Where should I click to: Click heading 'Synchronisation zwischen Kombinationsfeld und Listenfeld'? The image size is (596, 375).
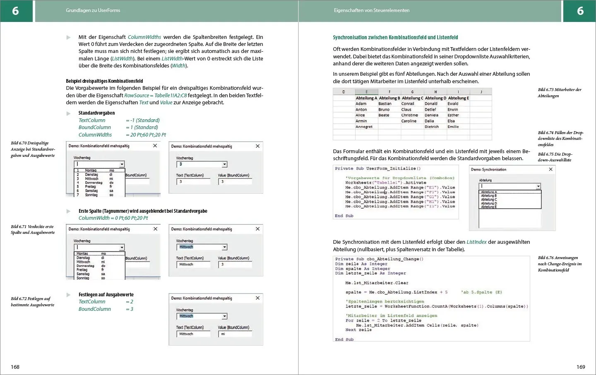[x=395, y=37]
